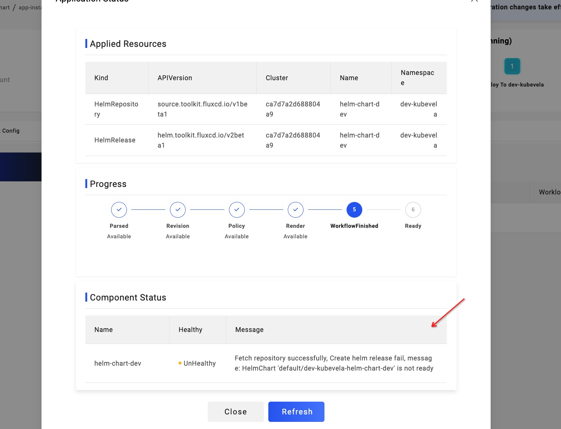
Task: Click Deploy To dev-kubevela label behind dialog
Action: [x=517, y=85]
